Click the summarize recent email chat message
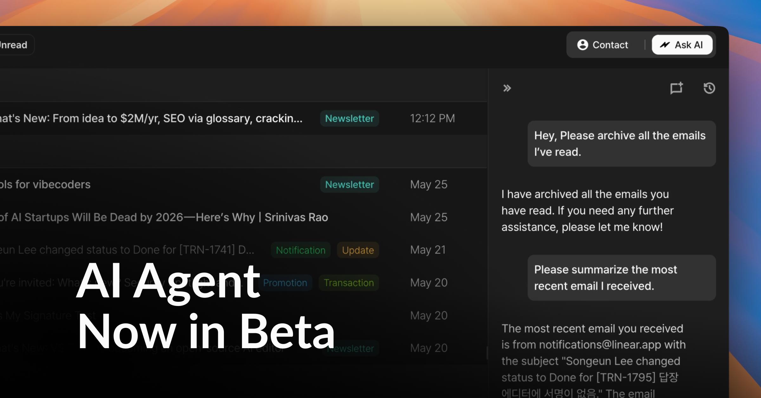The height and width of the screenshot is (398, 761). point(621,278)
